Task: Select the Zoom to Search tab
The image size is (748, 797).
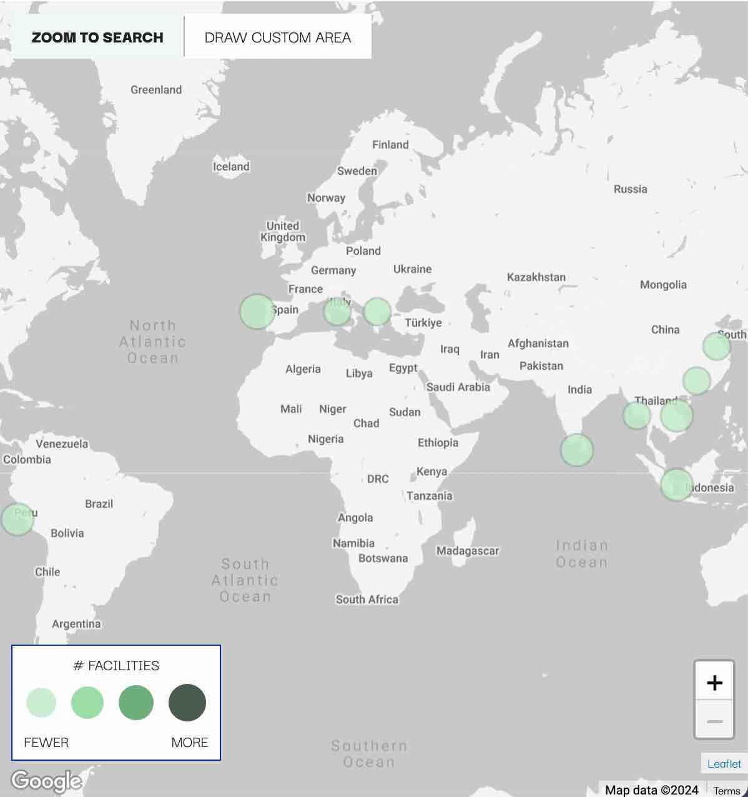Action: click(97, 37)
